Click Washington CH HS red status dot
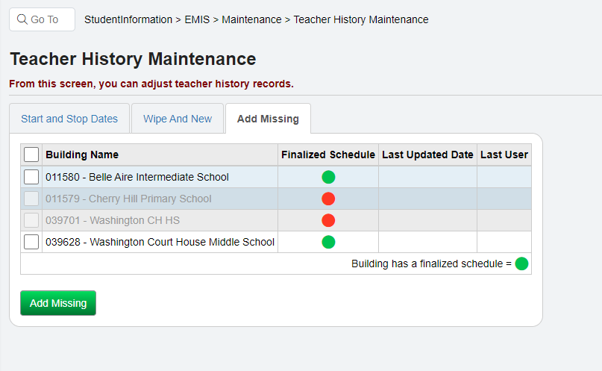 [328, 220]
